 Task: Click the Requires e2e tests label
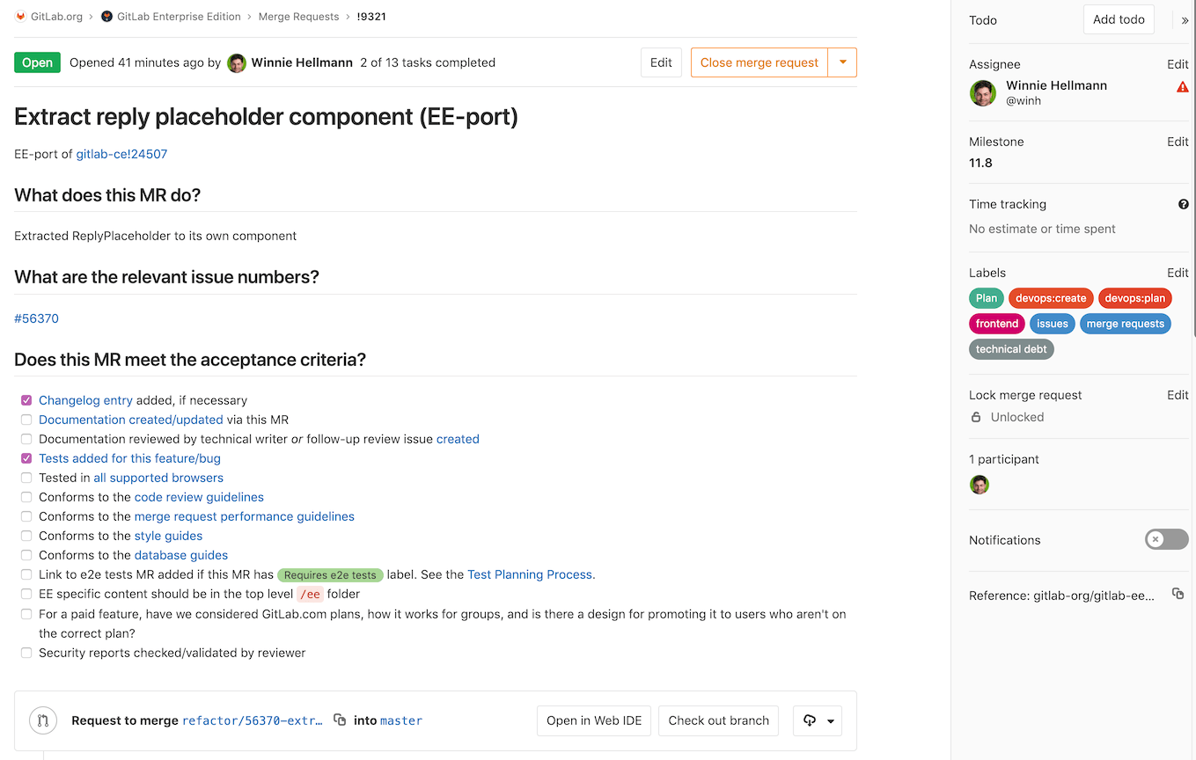(x=331, y=575)
